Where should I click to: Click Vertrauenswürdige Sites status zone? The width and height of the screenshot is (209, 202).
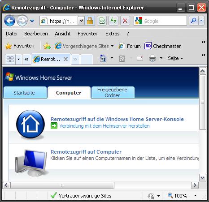81,196
